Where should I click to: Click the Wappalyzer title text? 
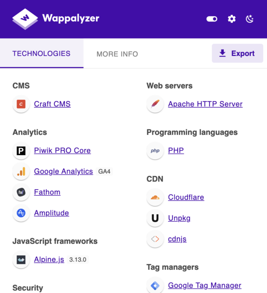[71, 18]
